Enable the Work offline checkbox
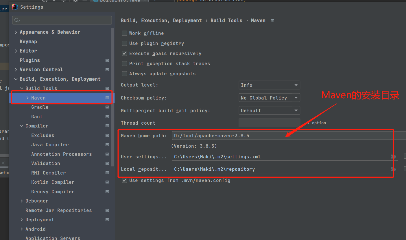Viewport: 406px width, 240px height. point(124,33)
